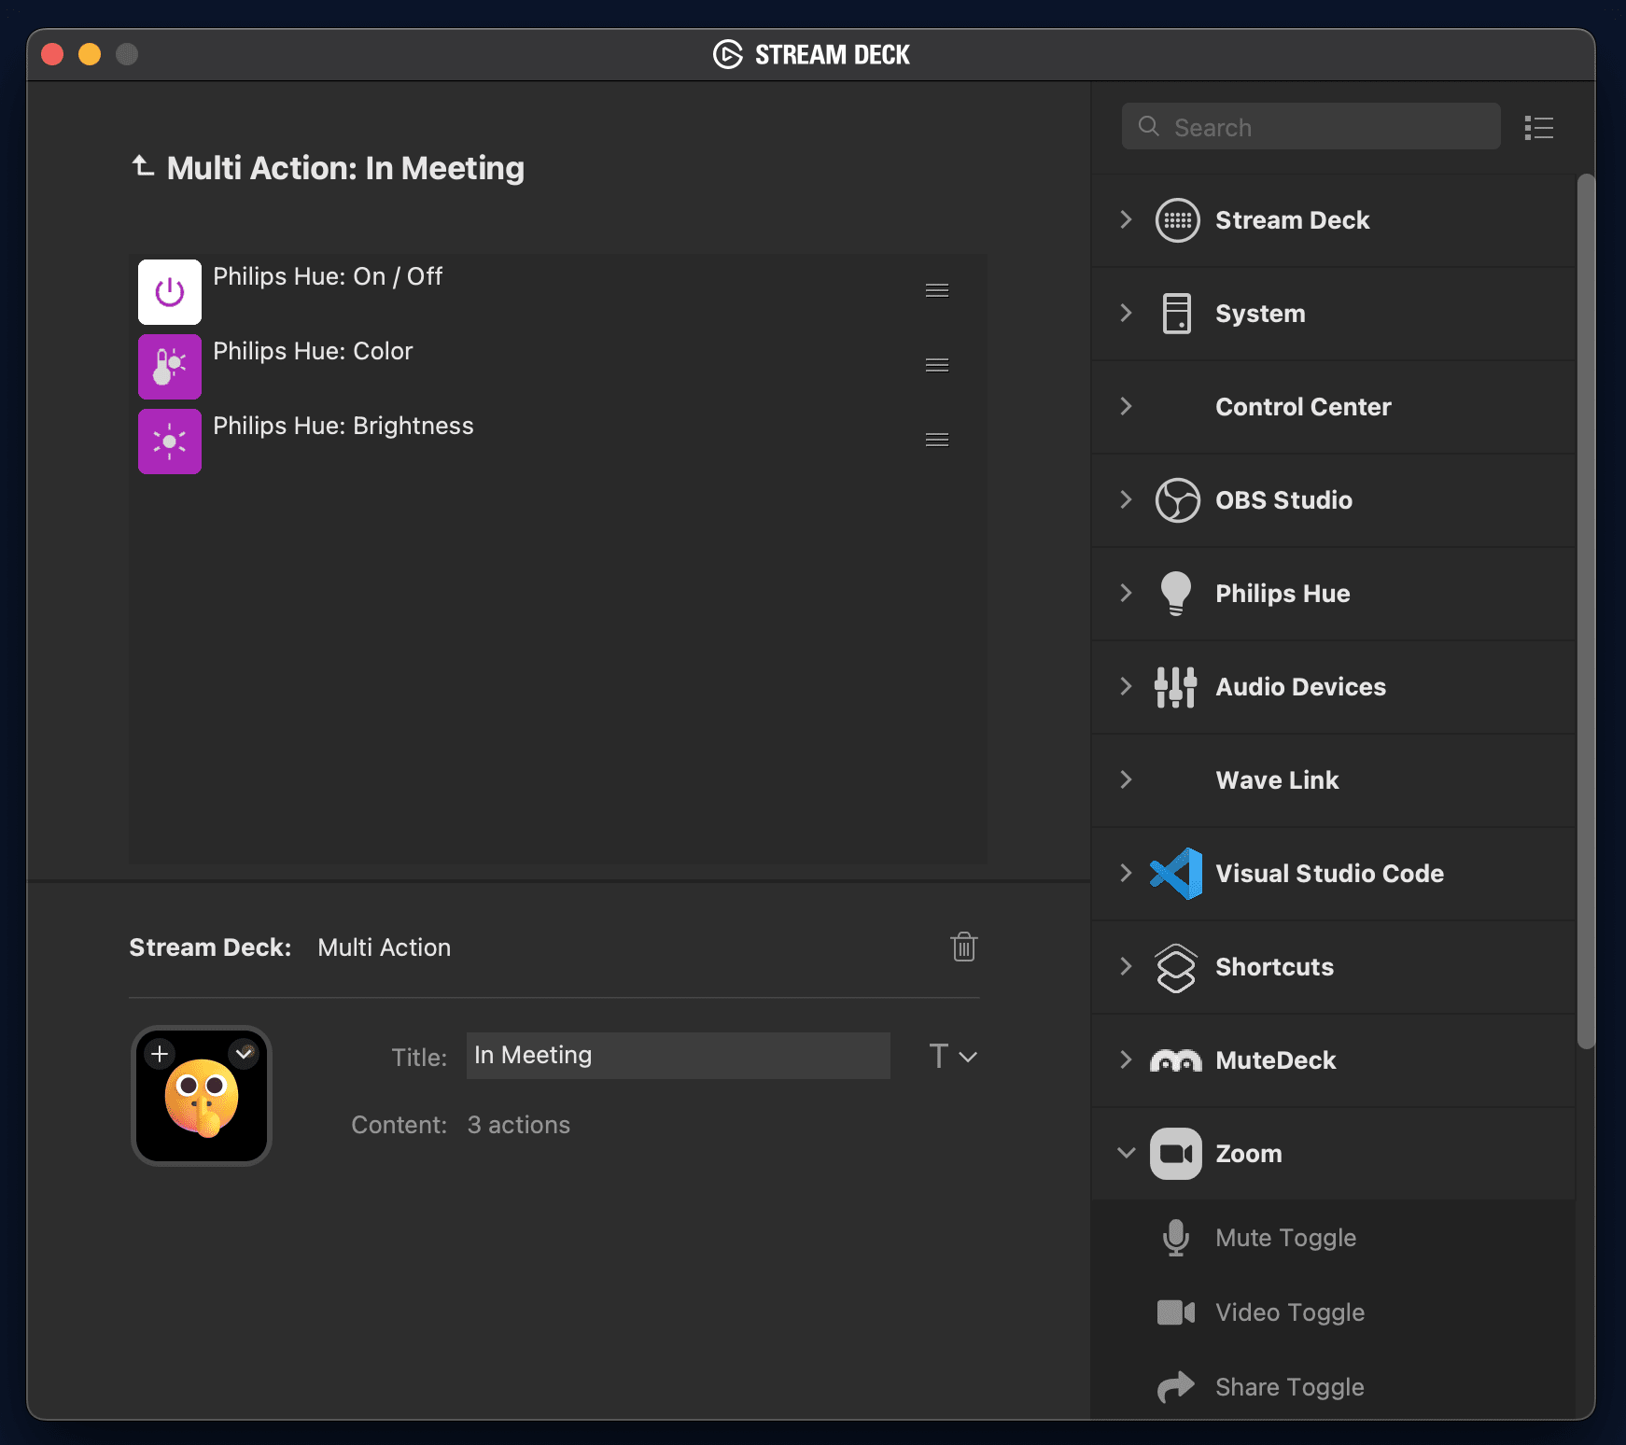Click the Multi Action: In Meeting heading
Image resolution: width=1626 pixels, height=1445 pixels.
[x=345, y=168]
